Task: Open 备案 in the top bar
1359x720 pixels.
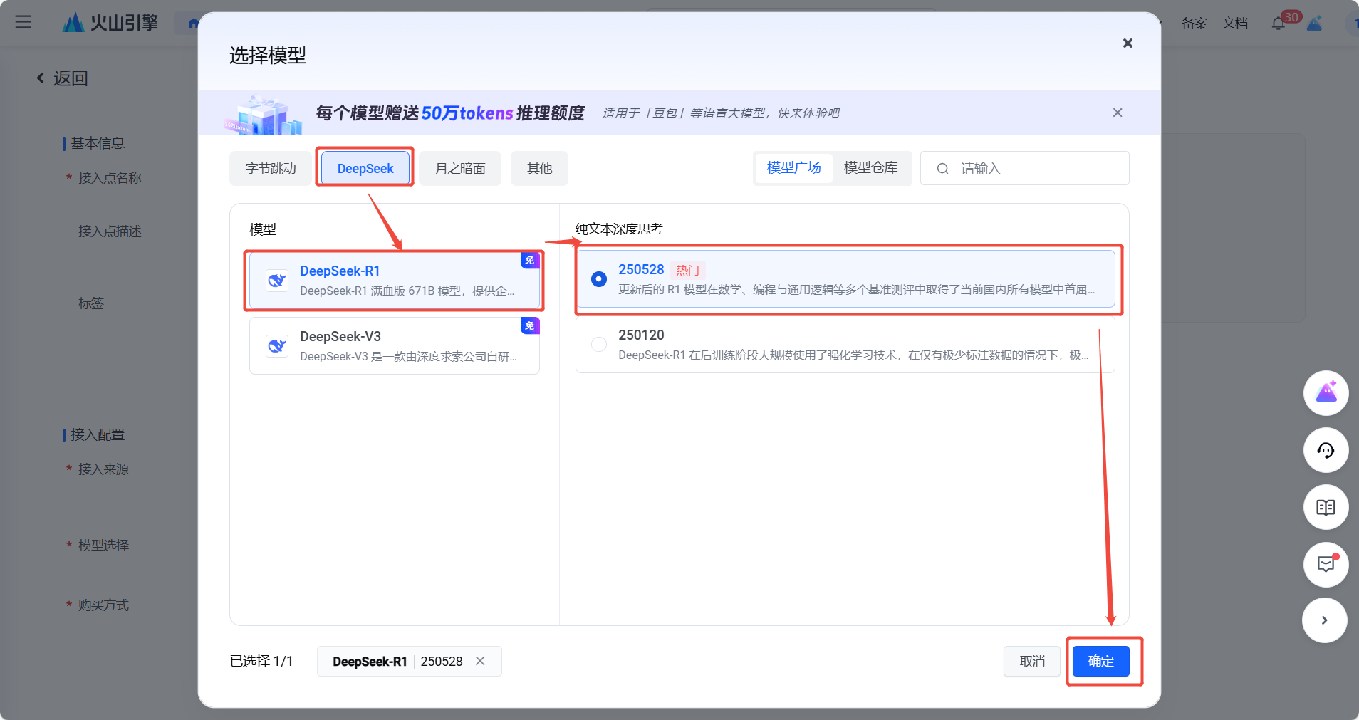Action: 1194,24
